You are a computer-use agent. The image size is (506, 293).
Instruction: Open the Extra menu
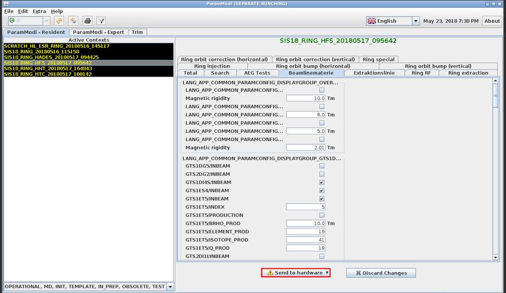pyautogui.click(x=39, y=11)
